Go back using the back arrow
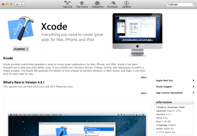Viewport: 197px width, 136px height. coord(17,5)
